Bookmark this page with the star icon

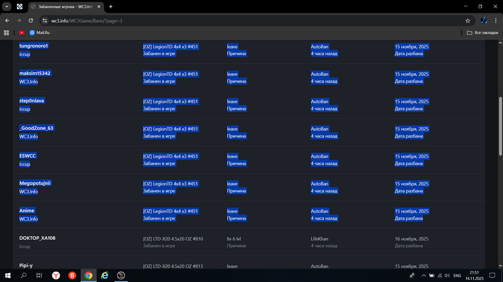pos(468,21)
